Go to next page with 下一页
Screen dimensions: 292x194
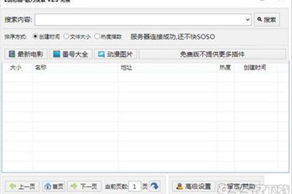click(84, 186)
